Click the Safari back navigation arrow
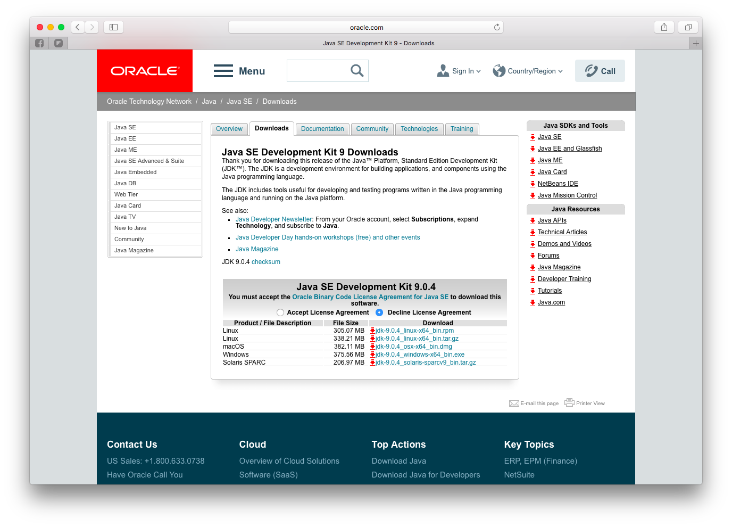This screenshot has height=527, width=732. pos(78,27)
